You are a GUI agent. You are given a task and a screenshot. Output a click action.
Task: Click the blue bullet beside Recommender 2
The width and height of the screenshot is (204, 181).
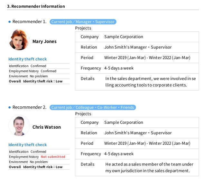10,107
